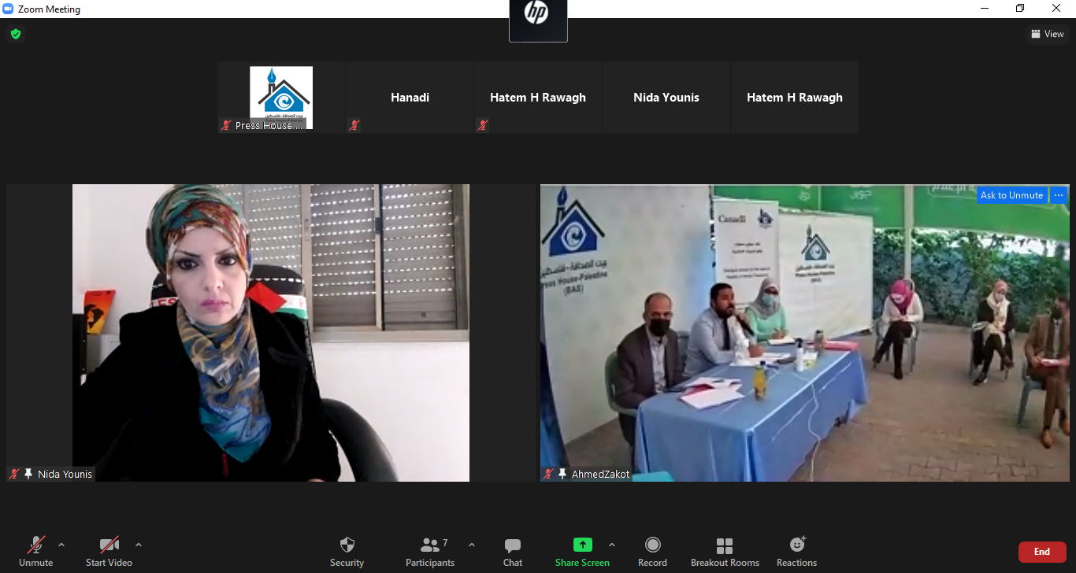Open the View layout menu
Viewport: 1076px width, 573px height.
1047,34
